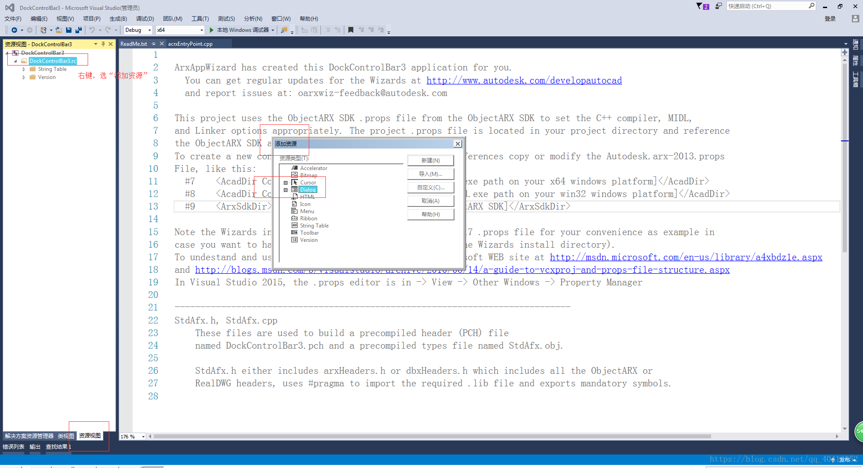The width and height of the screenshot is (863, 468).
Task: Click the Cursor resource type icon
Action: [x=294, y=182]
